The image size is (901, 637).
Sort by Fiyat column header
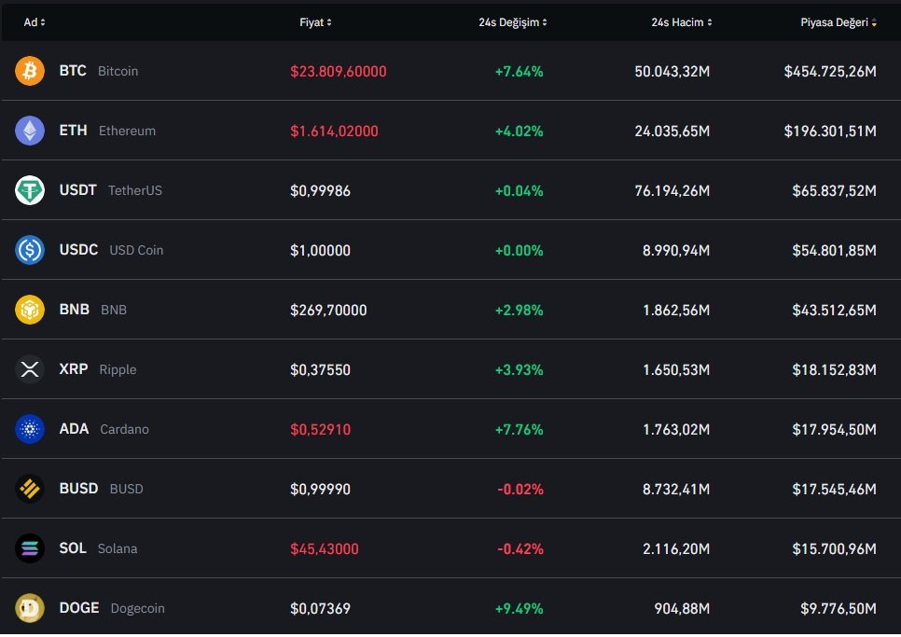[x=315, y=22]
